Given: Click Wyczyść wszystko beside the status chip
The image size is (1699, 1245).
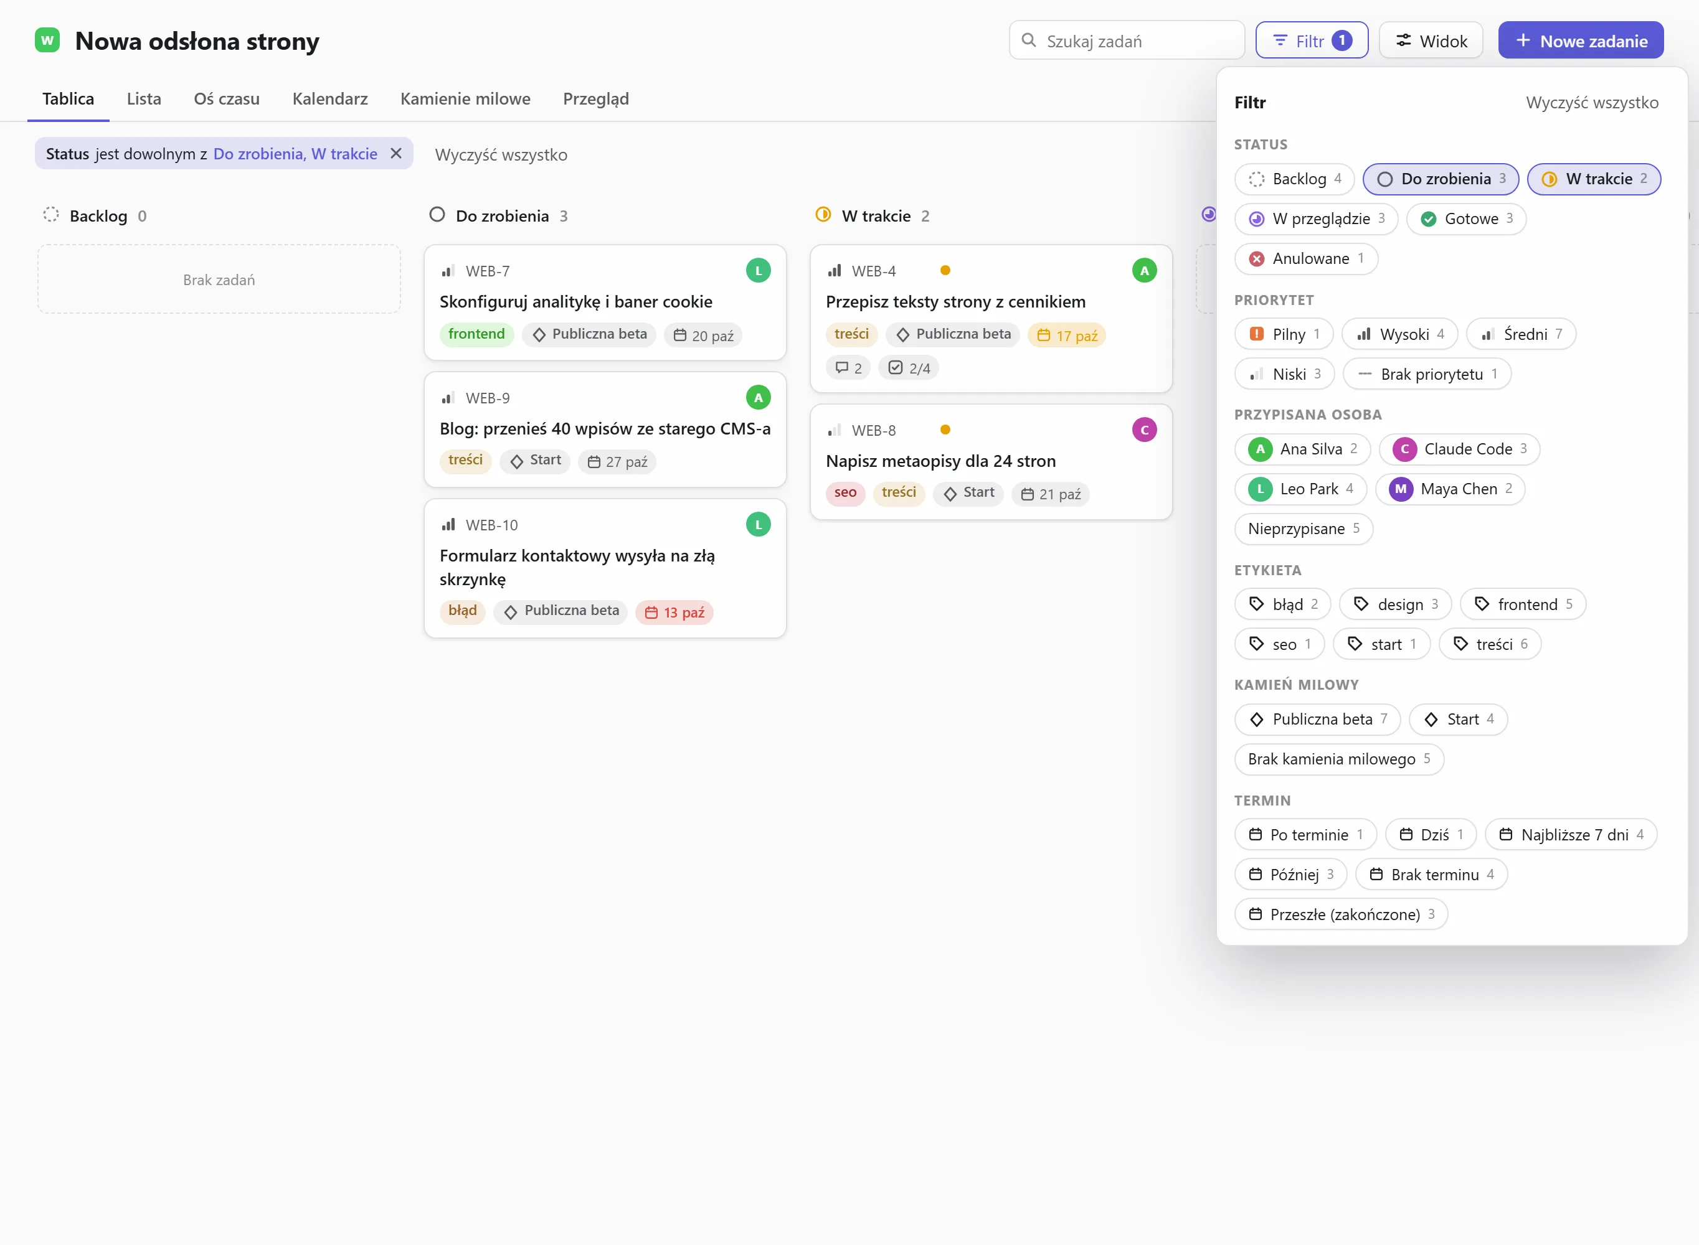Looking at the screenshot, I should (x=501, y=154).
